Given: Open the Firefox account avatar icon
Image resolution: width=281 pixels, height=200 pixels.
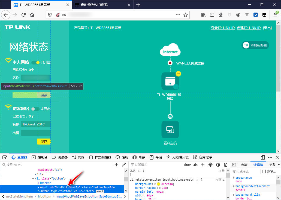Looking at the screenshot, I should tap(238, 15).
